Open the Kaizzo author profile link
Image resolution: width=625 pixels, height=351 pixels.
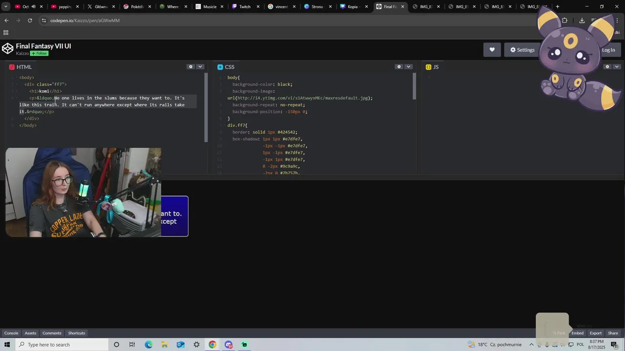click(x=22, y=54)
